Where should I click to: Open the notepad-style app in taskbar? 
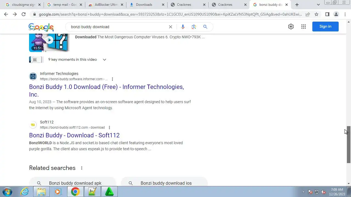[92, 192]
